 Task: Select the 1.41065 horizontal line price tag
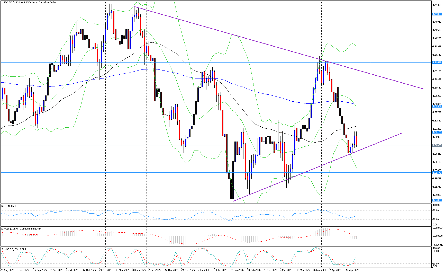pyautogui.click(x=437, y=14)
